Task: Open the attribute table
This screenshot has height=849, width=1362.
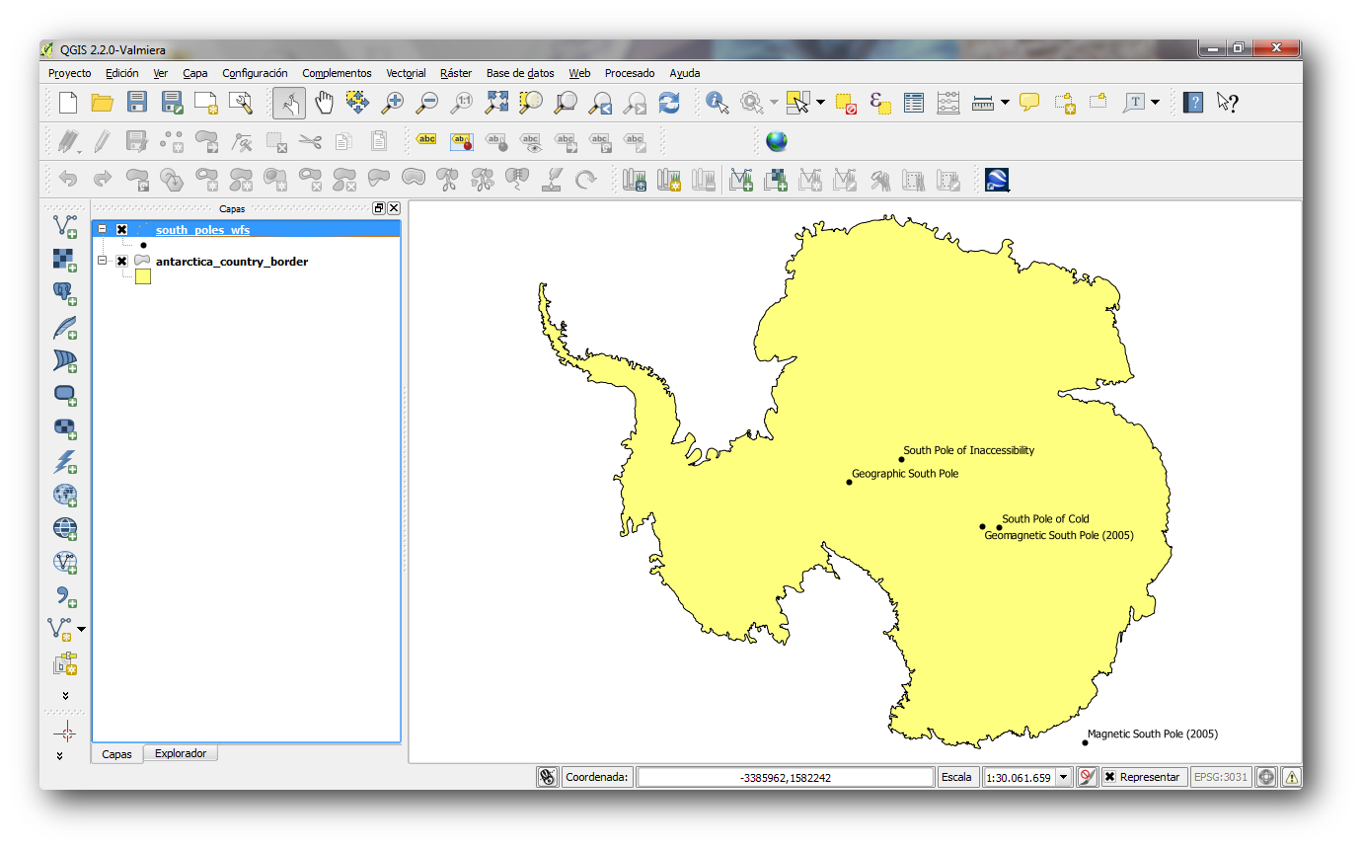Action: [x=914, y=102]
